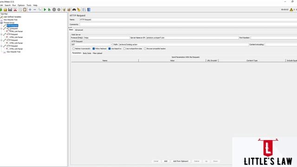Select the Thread Group node

point(9,23)
